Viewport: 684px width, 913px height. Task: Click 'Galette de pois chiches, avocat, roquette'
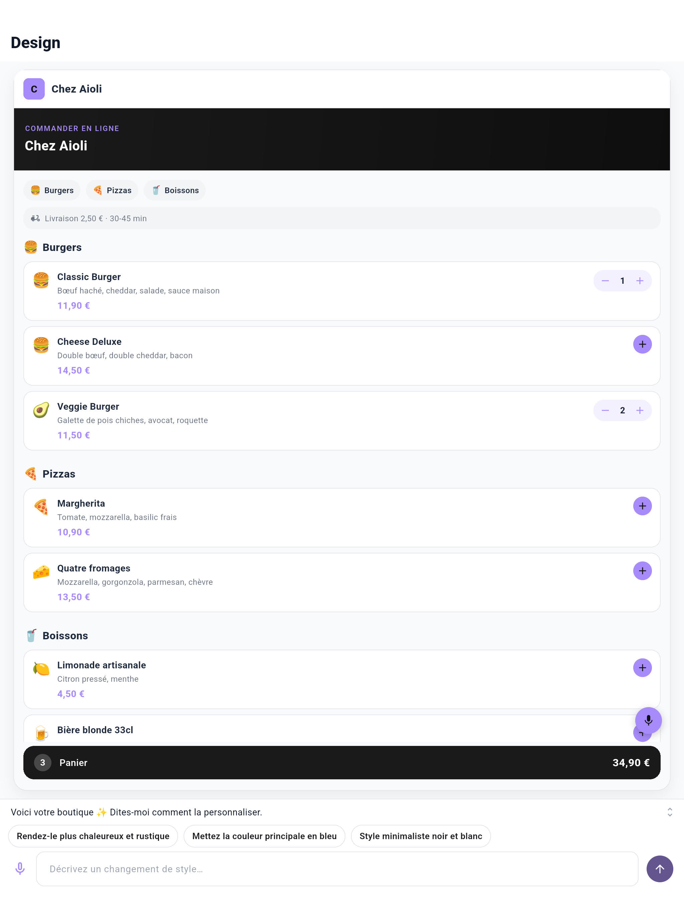[x=133, y=420]
